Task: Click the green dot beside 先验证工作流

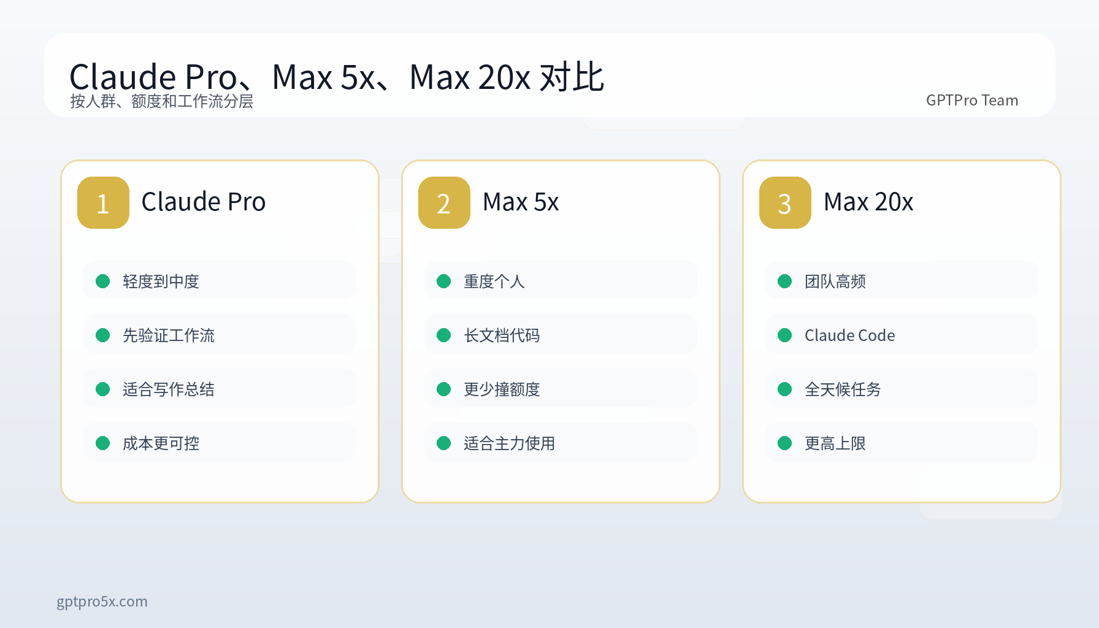Action: [103, 335]
